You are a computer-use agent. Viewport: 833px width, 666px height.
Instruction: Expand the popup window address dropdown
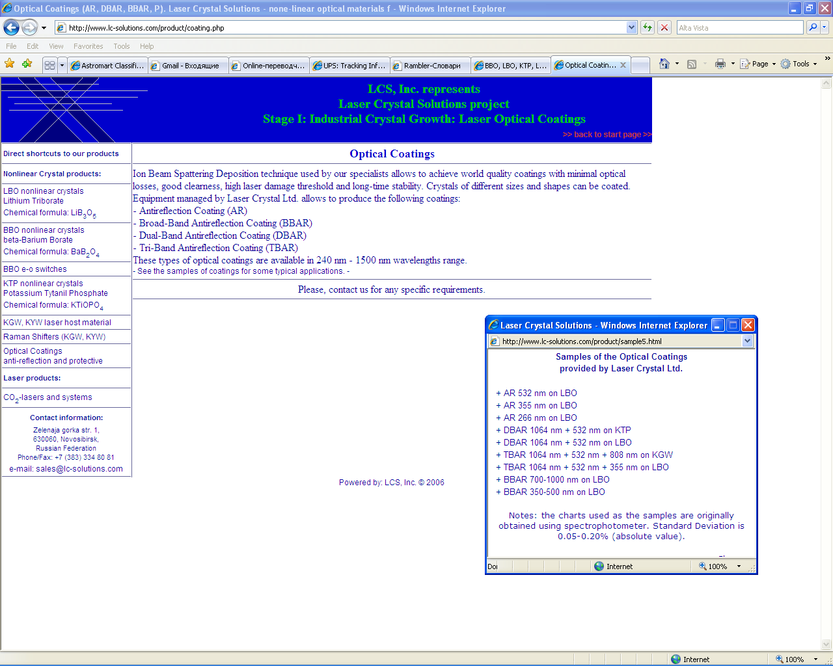click(747, 341)
